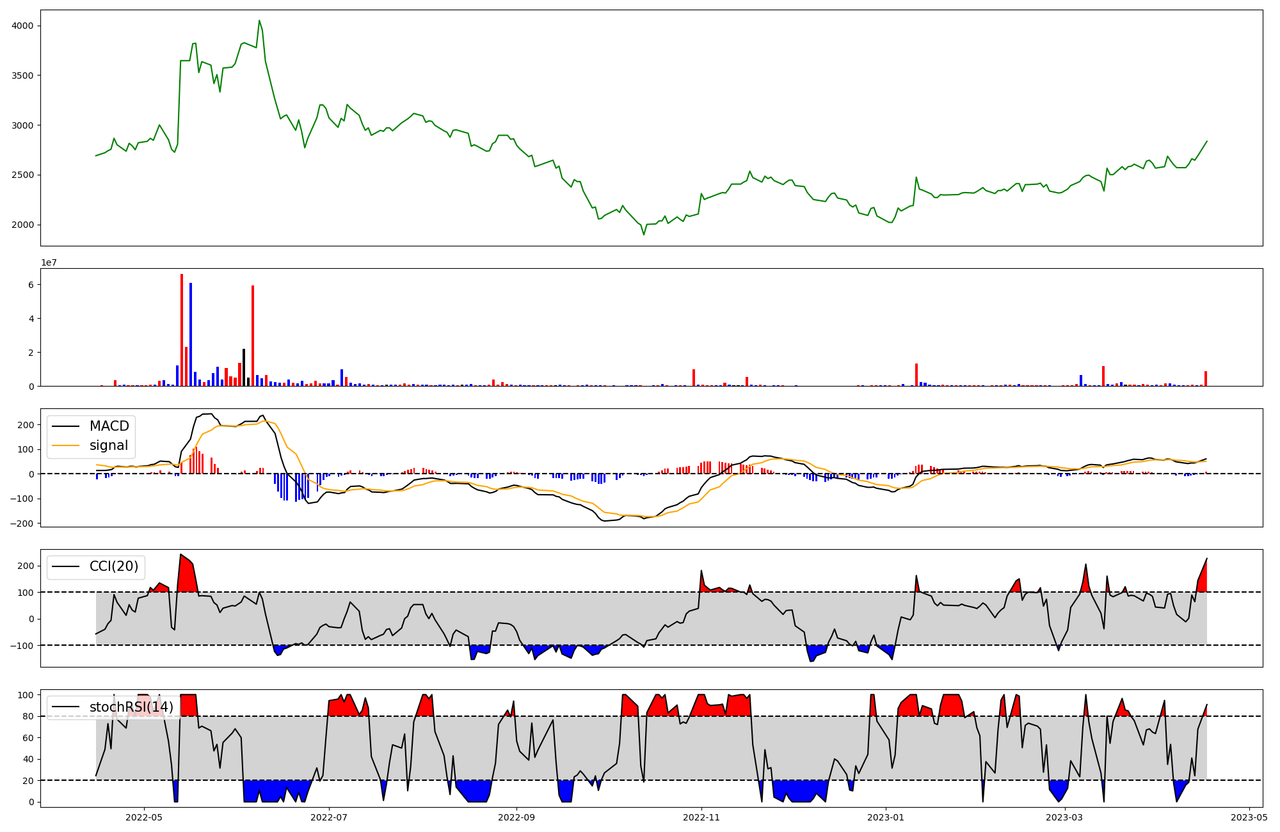Image resolution: width=1280 pixels, height=832 pixels.
Task: Click the 20 tick on stochRSI axis
Action: (x=28, y=781)
